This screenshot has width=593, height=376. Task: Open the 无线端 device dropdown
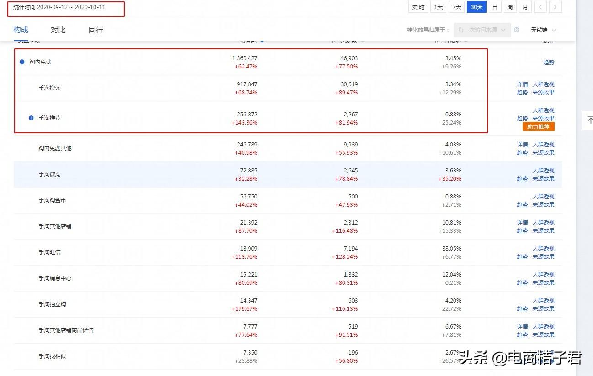543,30
